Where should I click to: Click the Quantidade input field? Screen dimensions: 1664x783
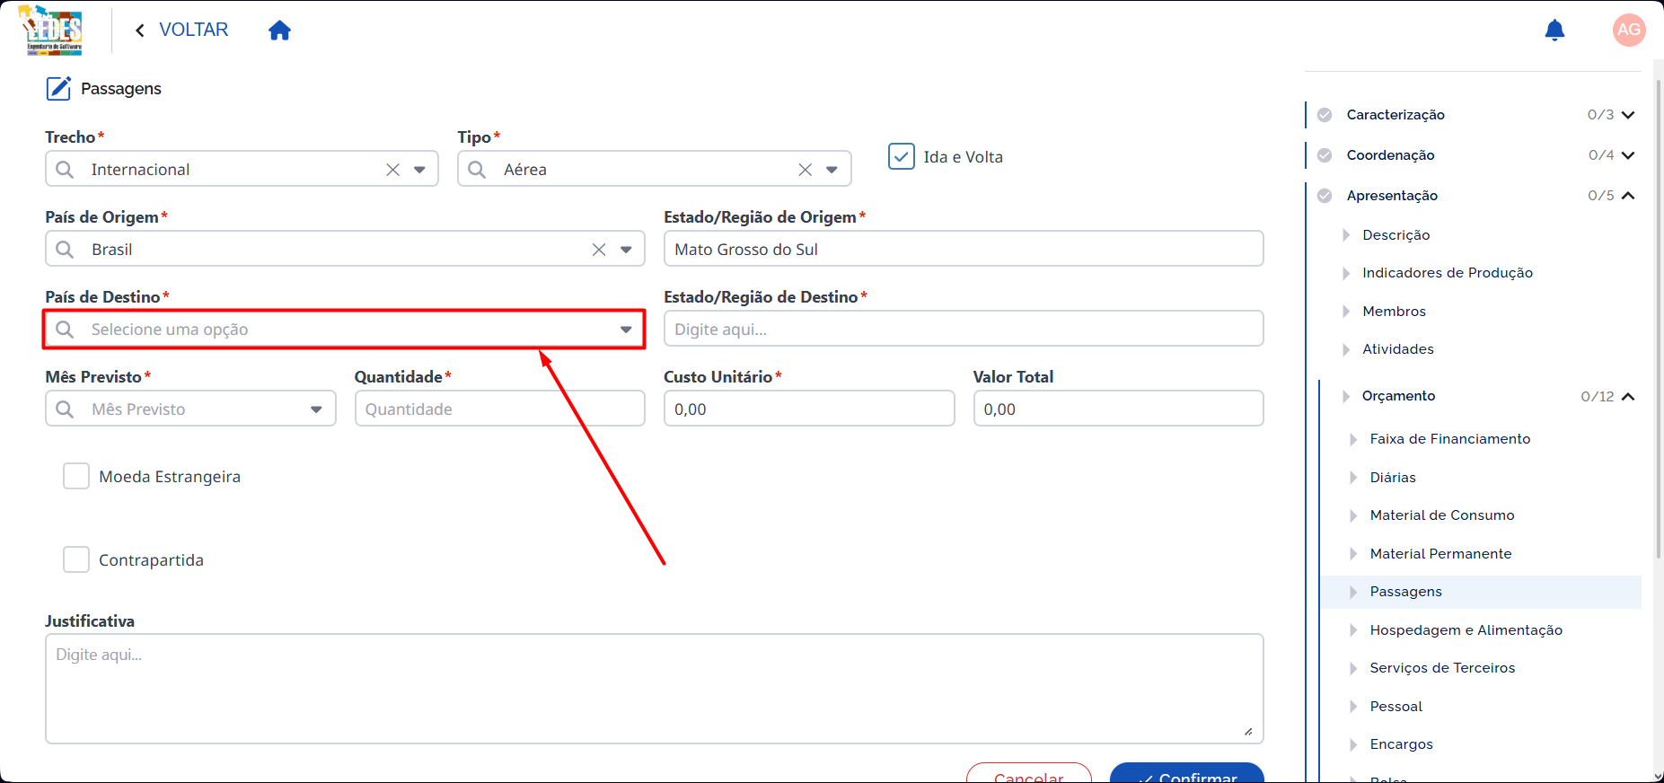(x=499, y=409)
